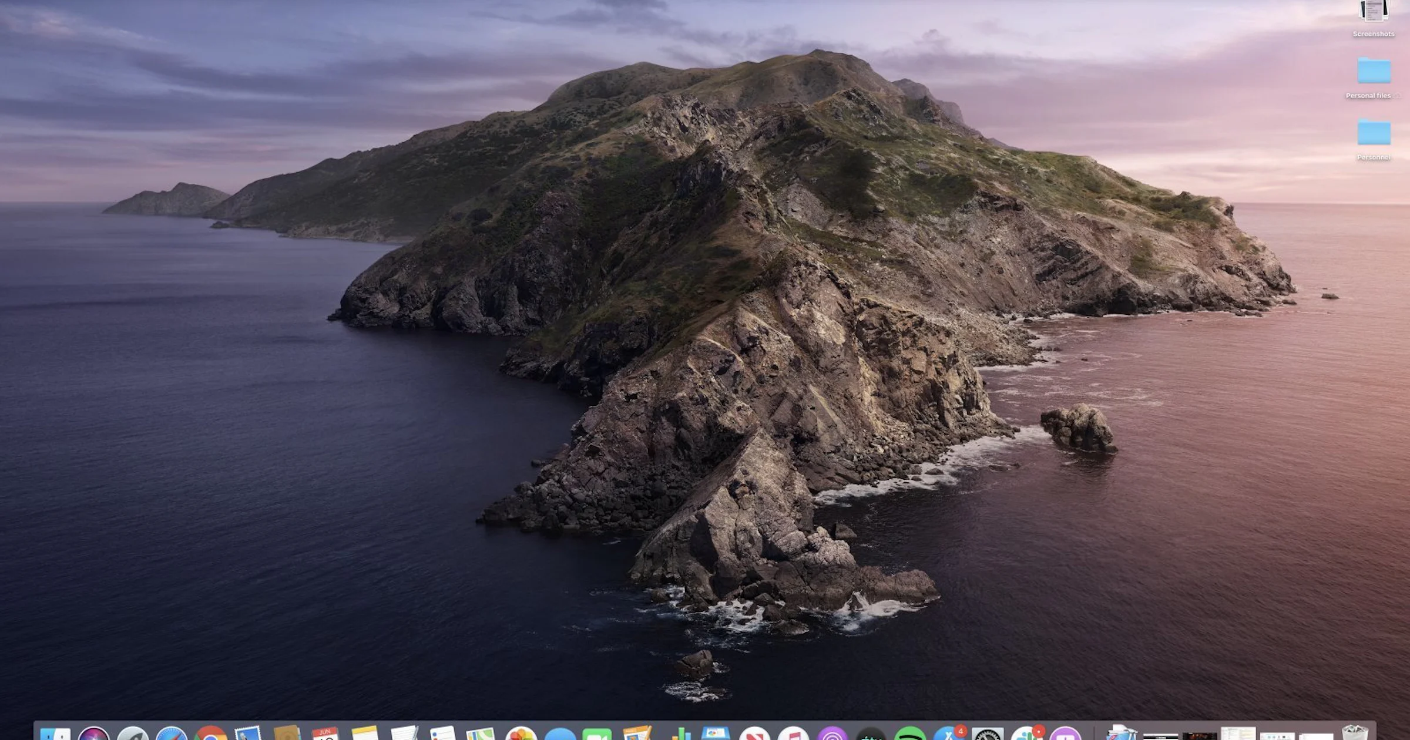The image size is (1410, 740).
Task: Open the app showing 4 notifications
Action: 949,734
